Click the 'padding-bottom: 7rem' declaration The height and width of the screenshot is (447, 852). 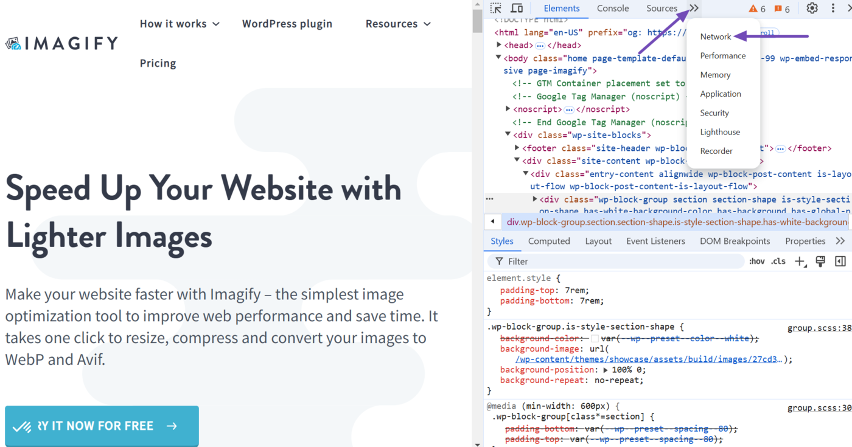[x=553, y=300]
